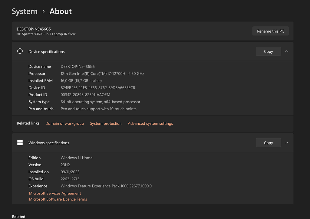Click the Related heading at the bottom
This screenshot has width=310, height=219.
coord(18,217)
